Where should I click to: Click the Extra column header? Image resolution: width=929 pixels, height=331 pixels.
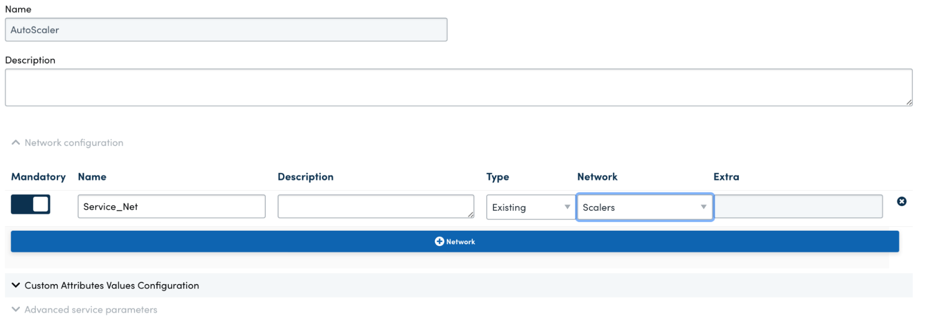[x=726, y=177]
